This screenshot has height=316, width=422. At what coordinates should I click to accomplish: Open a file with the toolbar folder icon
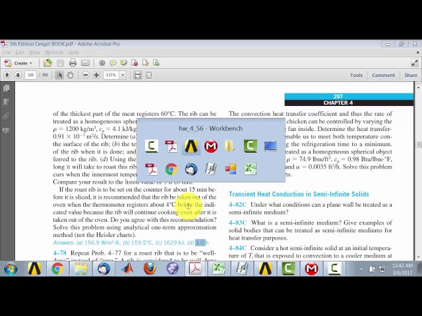click(x=47, y=63)
